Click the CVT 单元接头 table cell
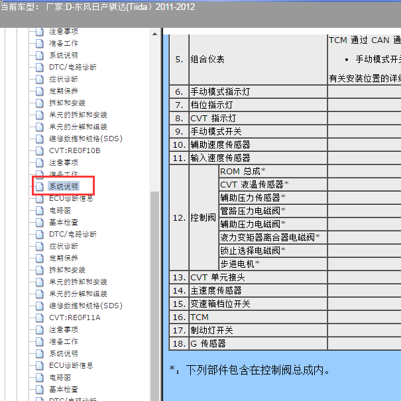Screen dimensions: 401x401 coord(258,277)
